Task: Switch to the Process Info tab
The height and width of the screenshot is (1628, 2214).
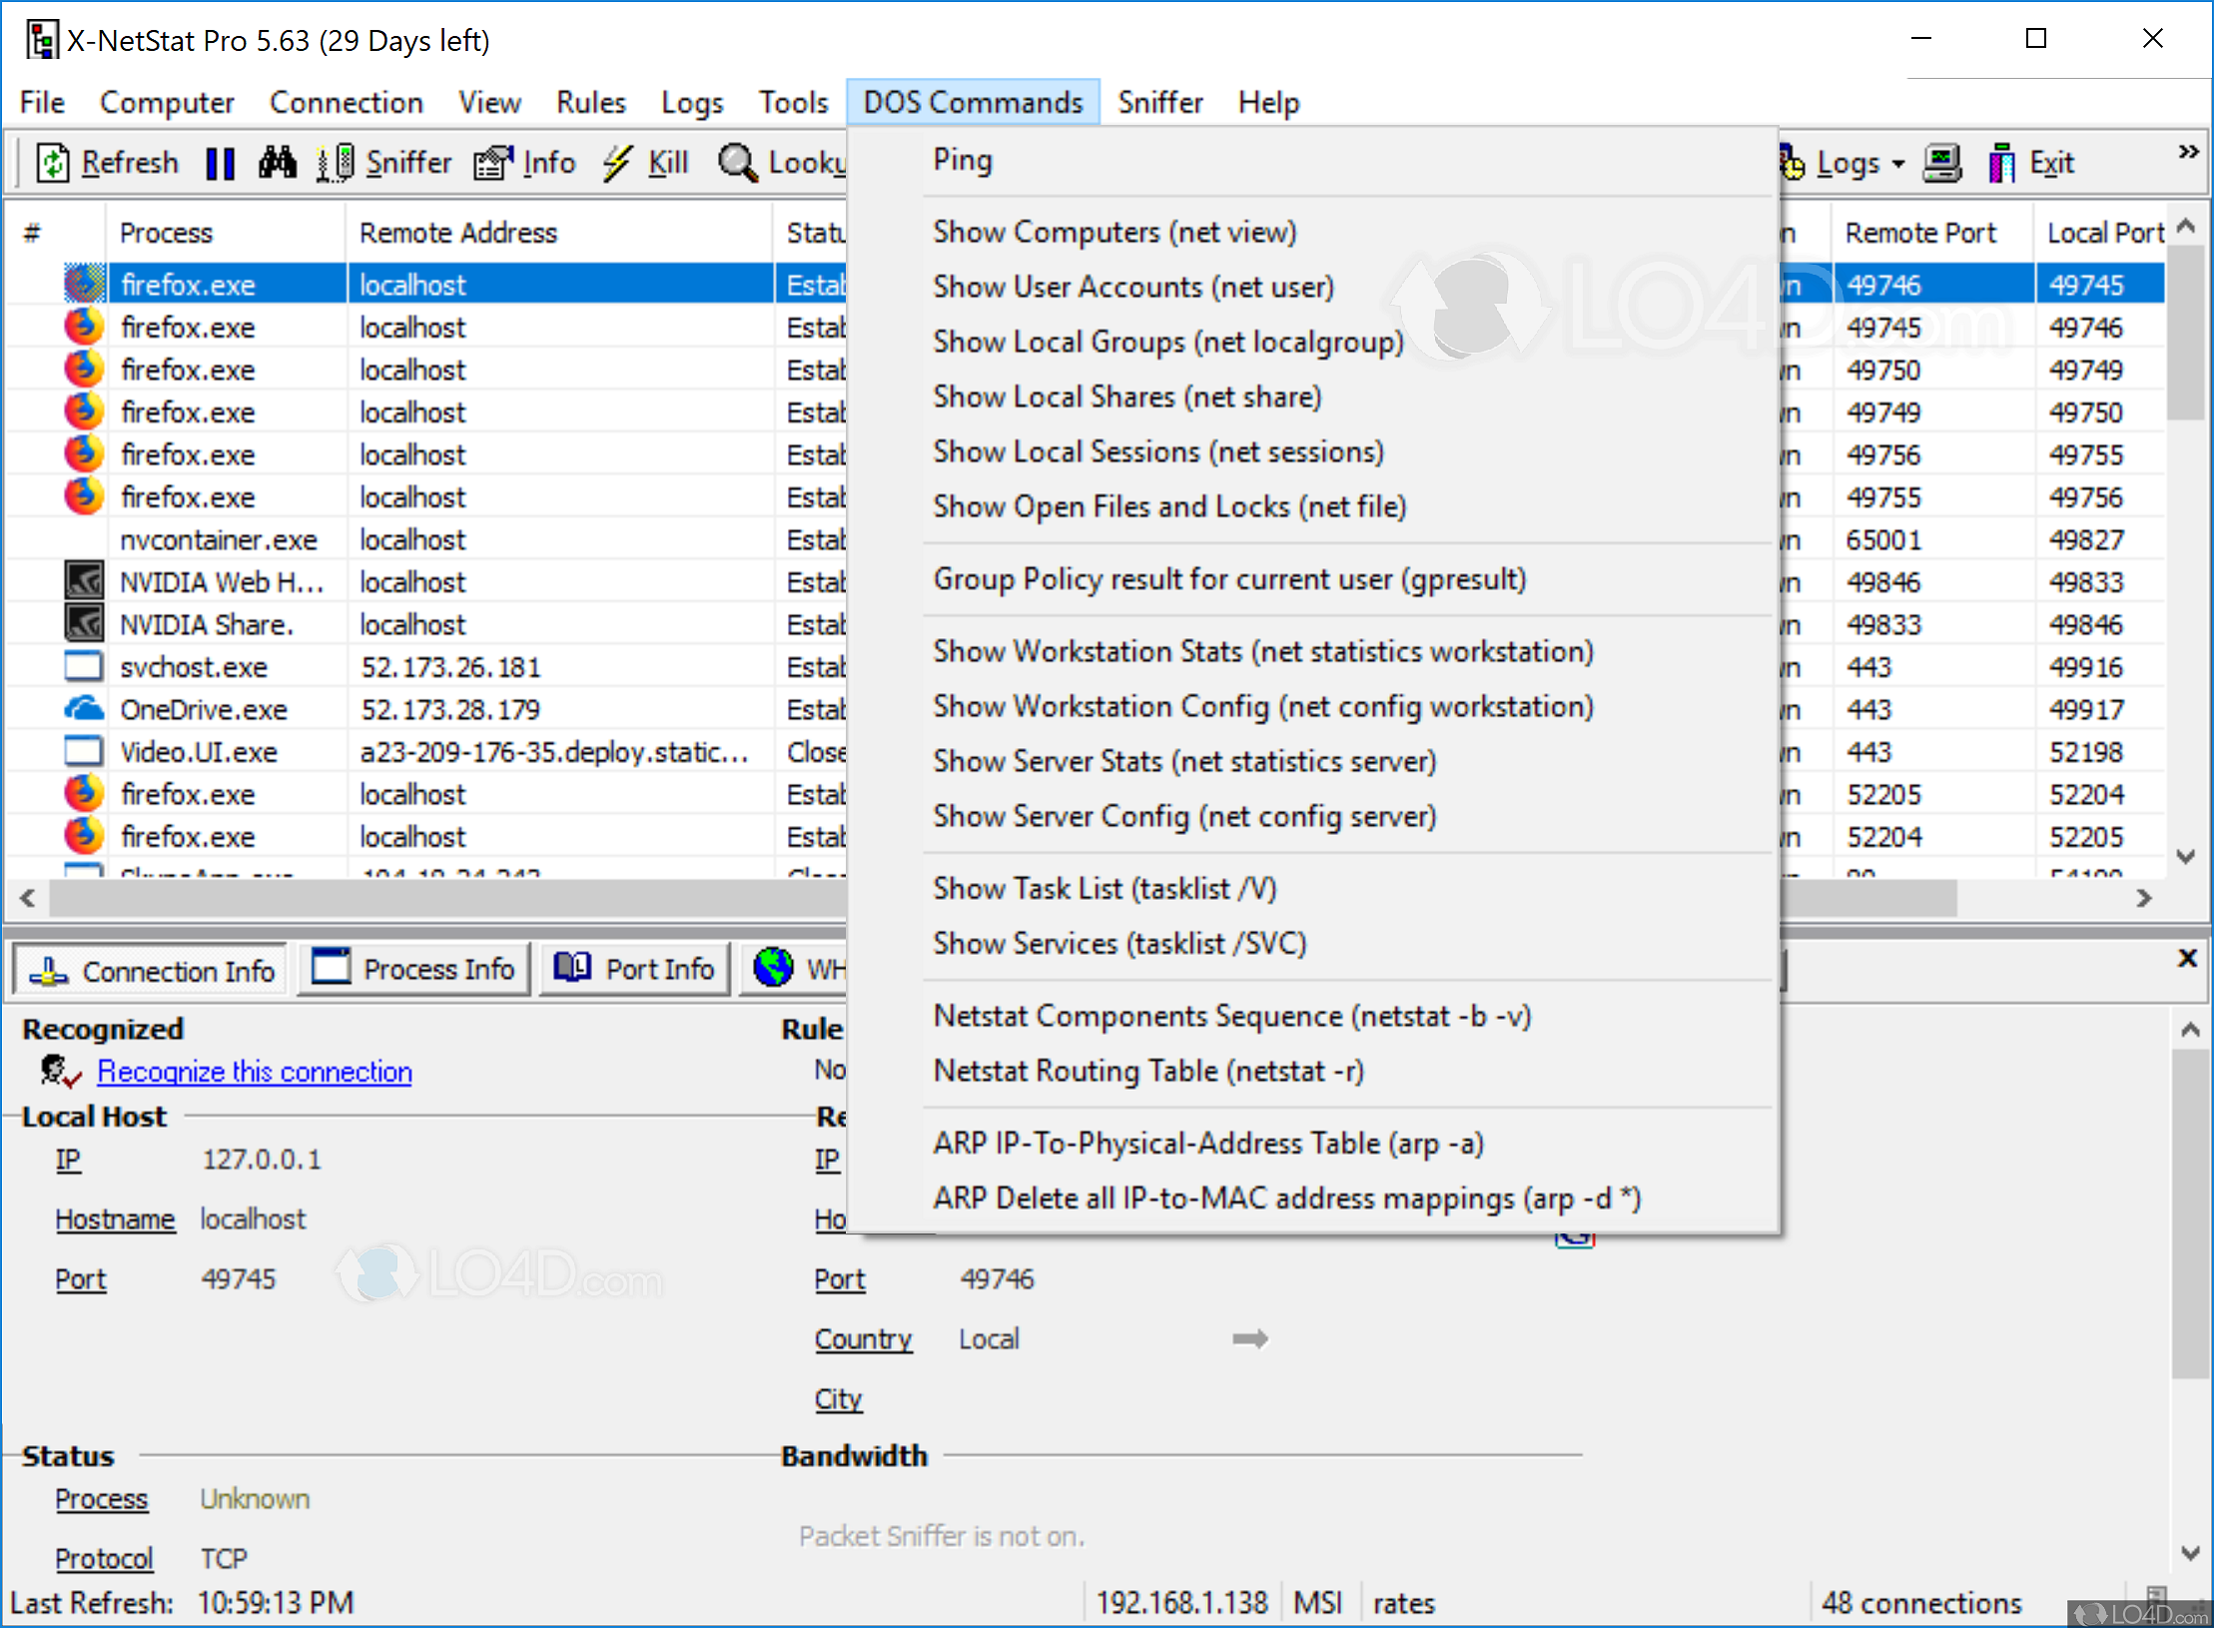Action: pos(413,969)
